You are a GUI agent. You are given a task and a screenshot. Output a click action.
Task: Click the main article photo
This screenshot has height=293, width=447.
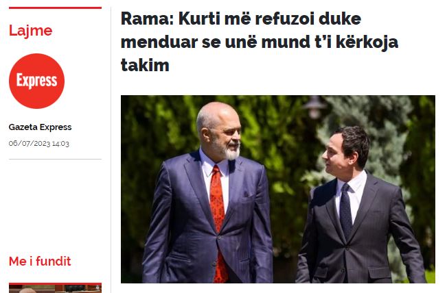tap(278, 189)
